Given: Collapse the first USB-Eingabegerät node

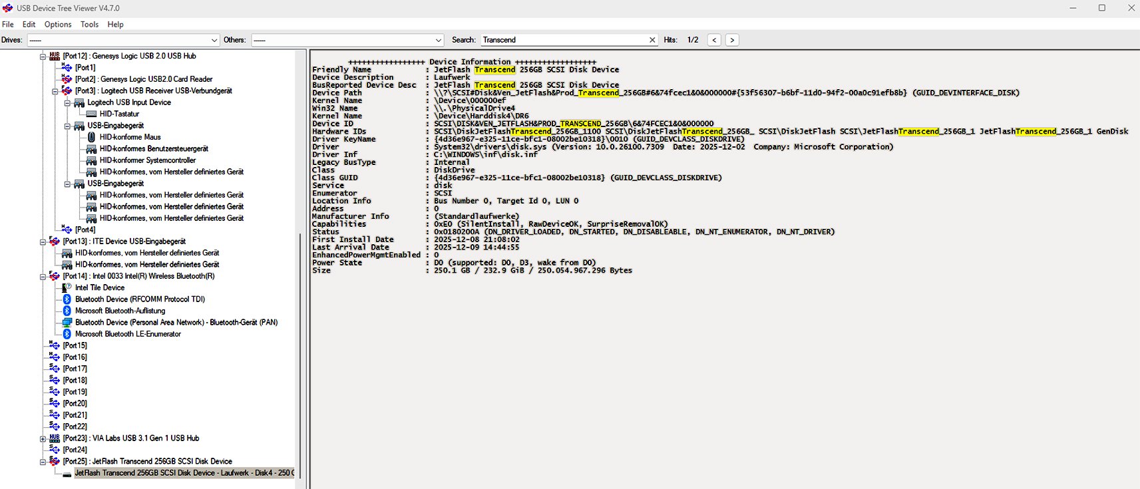Looking at the screenshot, I should (x=67, y=126).
